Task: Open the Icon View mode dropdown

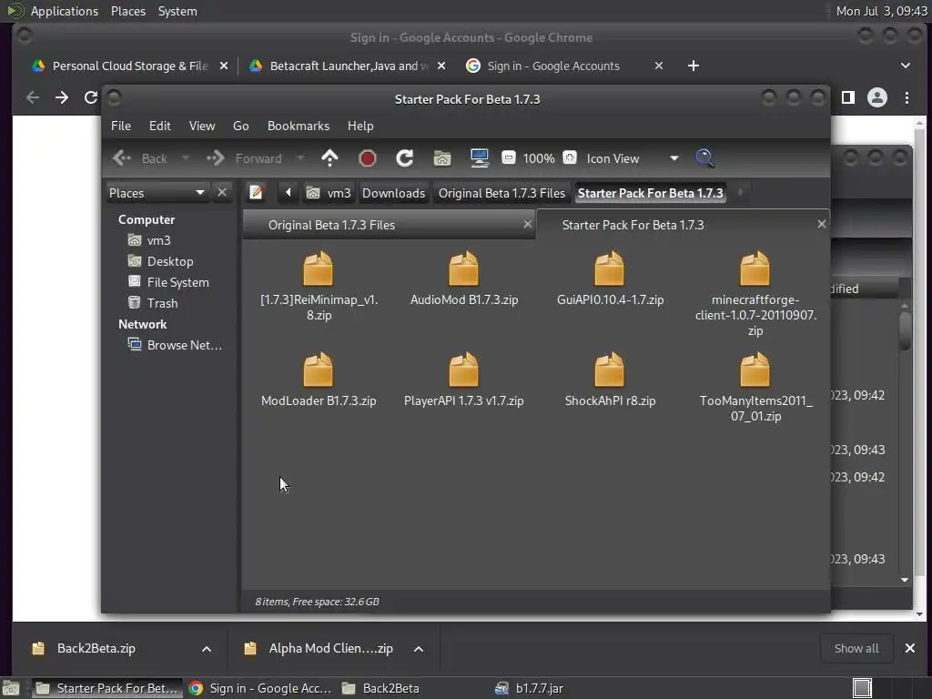Action: (x=633, y=158)
